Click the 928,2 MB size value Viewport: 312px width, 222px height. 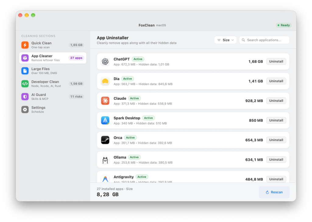click(x=254, y=101)
